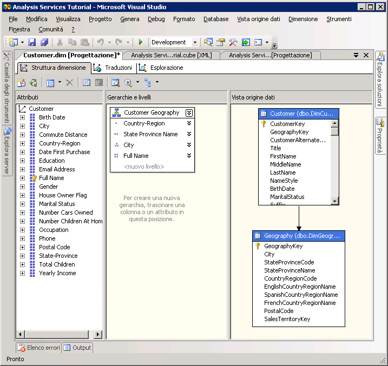Select Analysis Servi...[Progettazione] document tab
This screenshot has height=366, width=388.
coord(271,55)
